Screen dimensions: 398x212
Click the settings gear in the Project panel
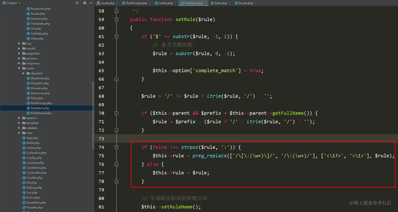(84, 3)
